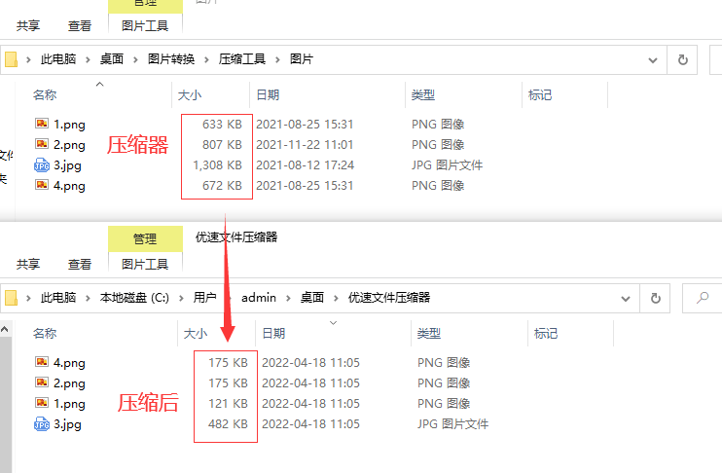
Task: Open 共享 tab in upper window
Action: click(28, 26)
